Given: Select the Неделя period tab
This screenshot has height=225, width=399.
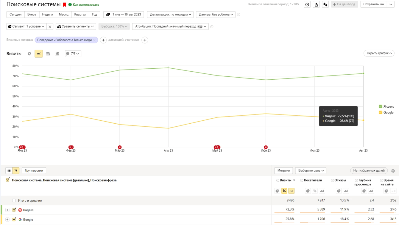Looking at the screenshot, I should (x=48, y=15).
